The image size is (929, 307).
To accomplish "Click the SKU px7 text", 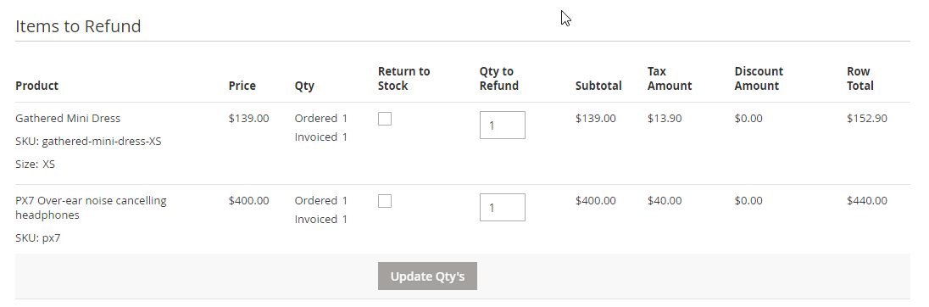I will pos(38,238).
